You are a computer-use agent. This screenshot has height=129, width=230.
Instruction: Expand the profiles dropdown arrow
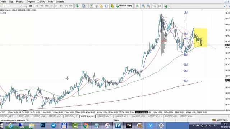(x=86, y=6)
